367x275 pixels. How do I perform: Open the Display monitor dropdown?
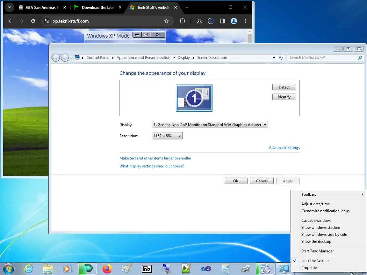[210, 125]
